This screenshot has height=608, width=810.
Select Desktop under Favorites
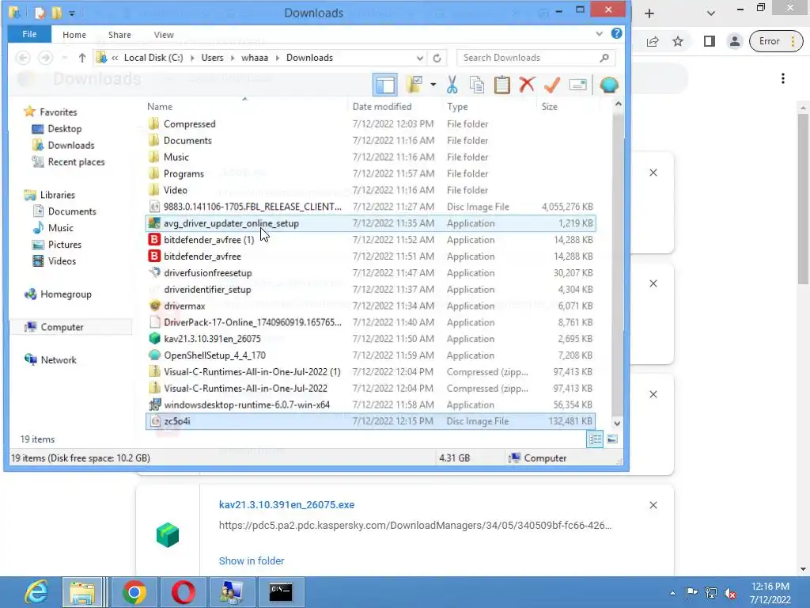pyautogui.click(x=65, y=129)
